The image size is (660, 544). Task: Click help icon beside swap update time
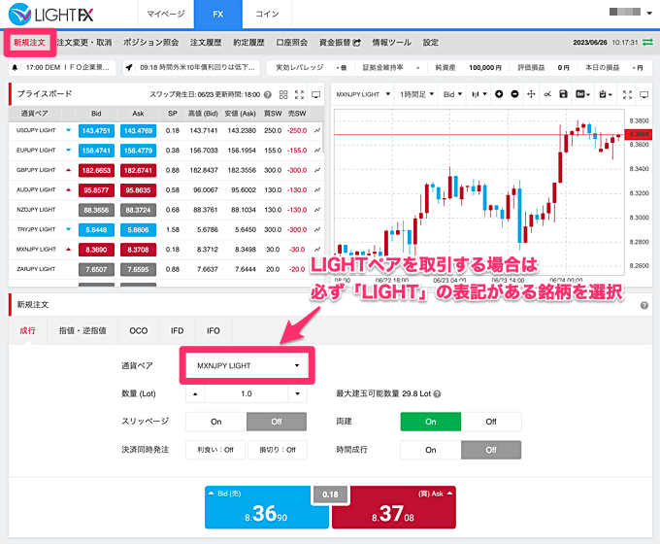click(x=266, y=94)
